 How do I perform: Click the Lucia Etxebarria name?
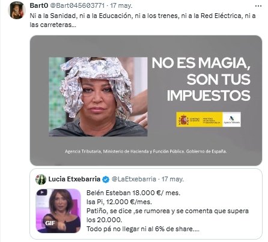point(75,179)
